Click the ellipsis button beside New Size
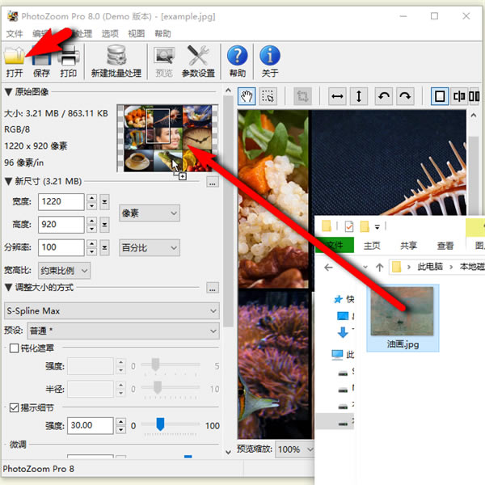Image resolution: width=485 pixels, height=485 pixels. [213, 182]
